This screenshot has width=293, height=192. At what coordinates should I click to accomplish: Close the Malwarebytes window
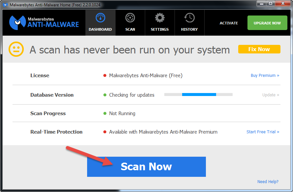coord(283,4)
